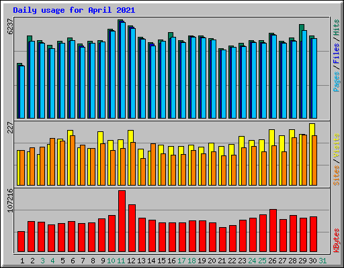The height and width of the screenshot is (268, 344).
Task: Select the red KBytes bar for day 12
Action: click(132, 228)
